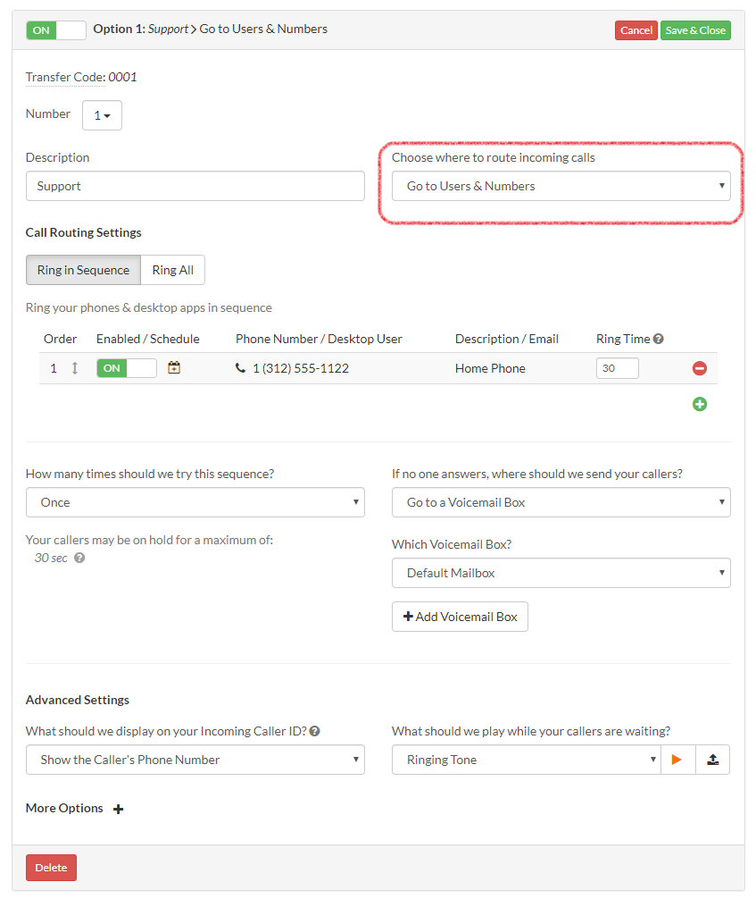The image size is (756, 899).
Task: Open the Number dropdown
Action: [101, 114]
